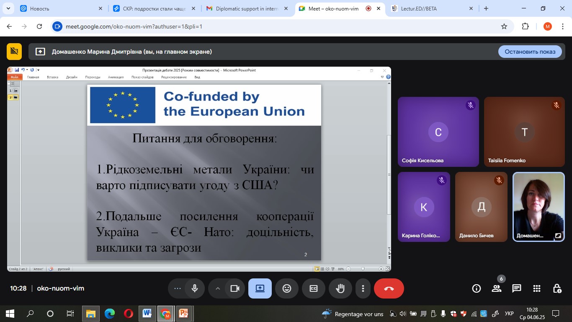This screenshot has width=572, height=322.
Task: Open the activities grid icon
Action: pyautogui.click(x=537, y=288)
